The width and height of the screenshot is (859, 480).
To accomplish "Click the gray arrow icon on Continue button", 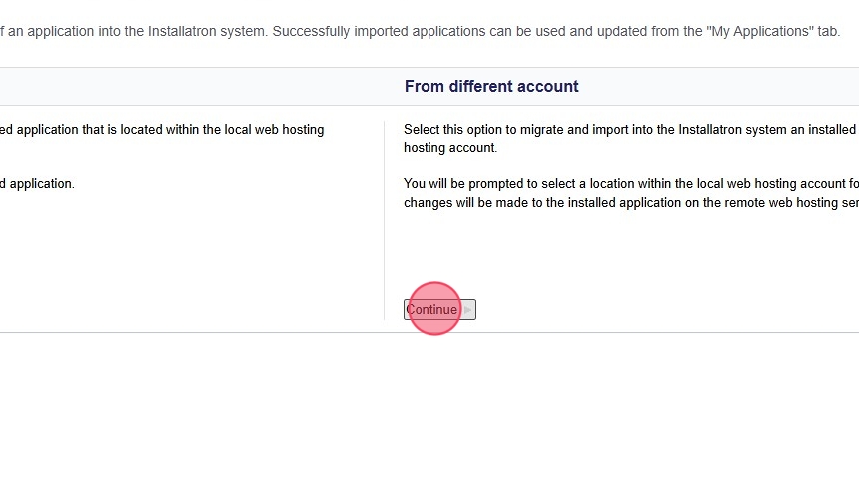I will pyautogui.click(x=467, y=310).
